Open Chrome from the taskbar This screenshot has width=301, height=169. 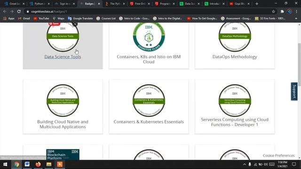(x=16, y=164)
